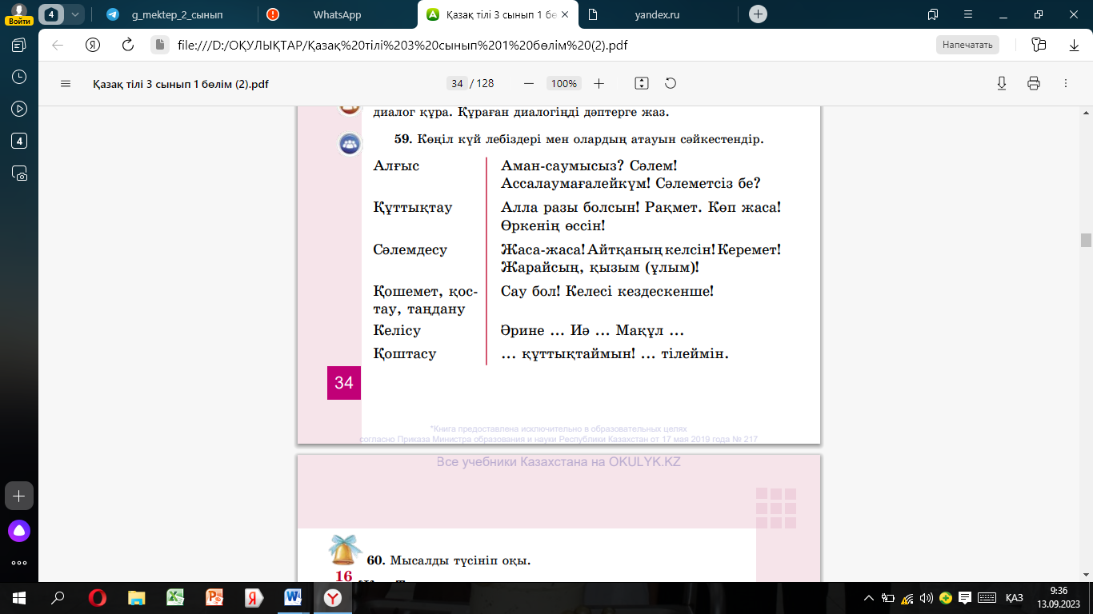Switch to the g_mektep_2_сынып tab
The height and width of the screenshot is (614, 1093).
(176, 14)
